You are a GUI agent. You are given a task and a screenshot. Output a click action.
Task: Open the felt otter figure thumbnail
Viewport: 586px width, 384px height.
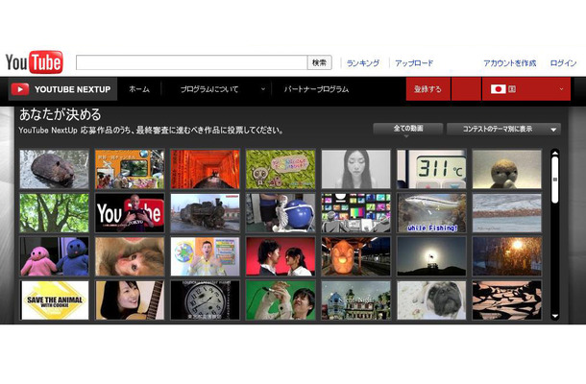507,169
